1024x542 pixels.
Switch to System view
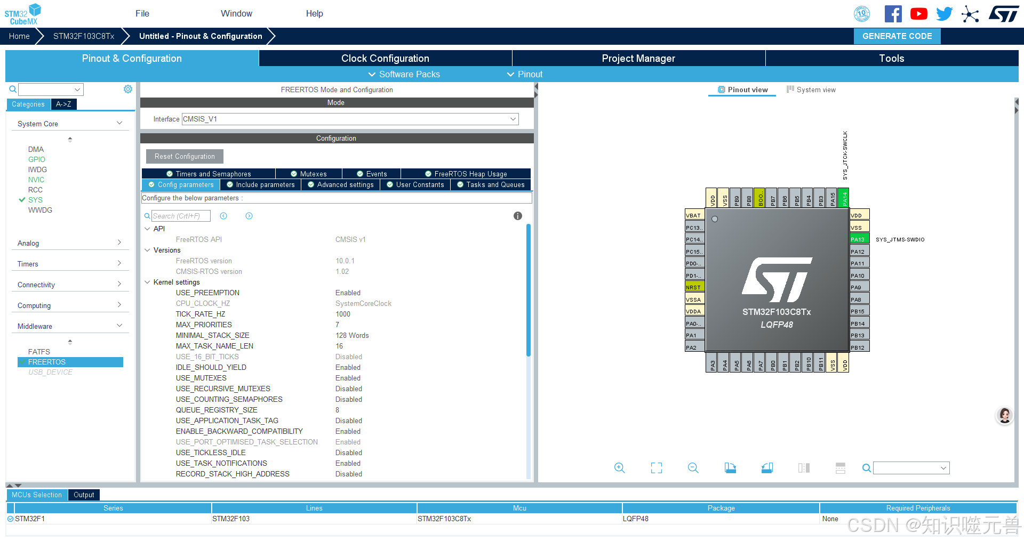811,90
